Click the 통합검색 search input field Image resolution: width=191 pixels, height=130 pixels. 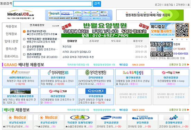(53, 4)
